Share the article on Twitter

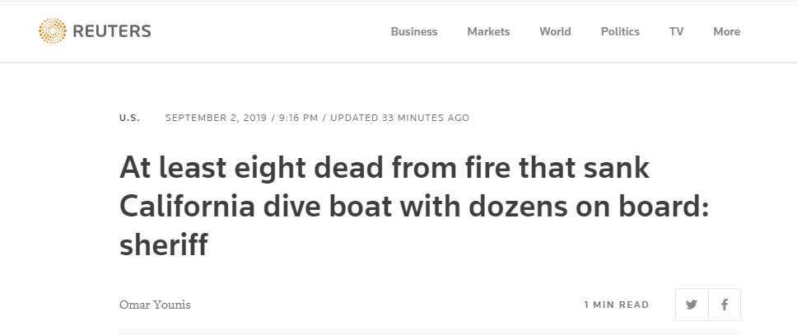click(x=692, y=305)
